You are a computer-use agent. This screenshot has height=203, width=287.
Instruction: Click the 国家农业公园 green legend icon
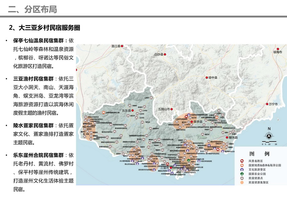pyautogui.click(x=242, y=174)
